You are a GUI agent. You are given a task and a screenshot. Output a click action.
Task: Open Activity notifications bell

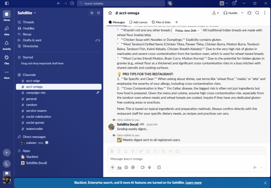tap(7, 45)
